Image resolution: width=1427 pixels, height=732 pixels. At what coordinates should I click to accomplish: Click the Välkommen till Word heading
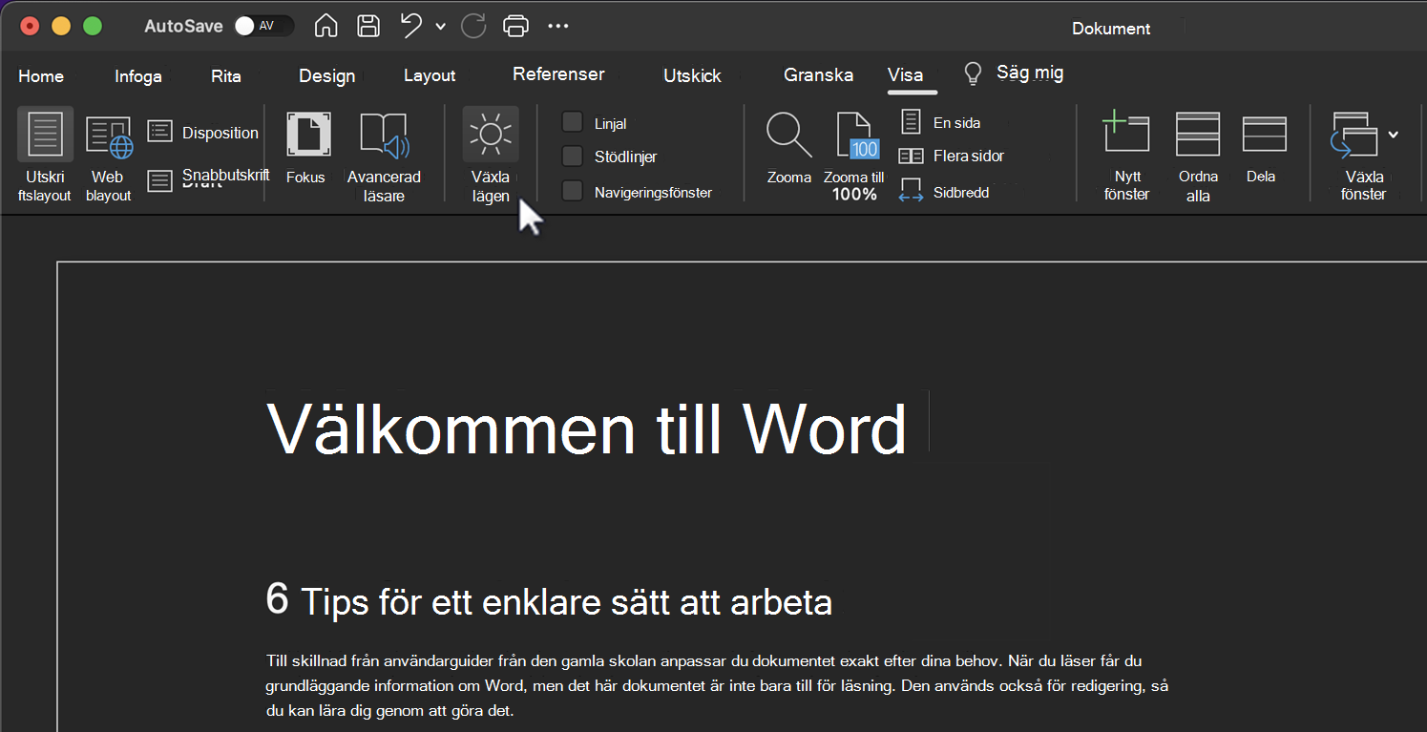587,429
